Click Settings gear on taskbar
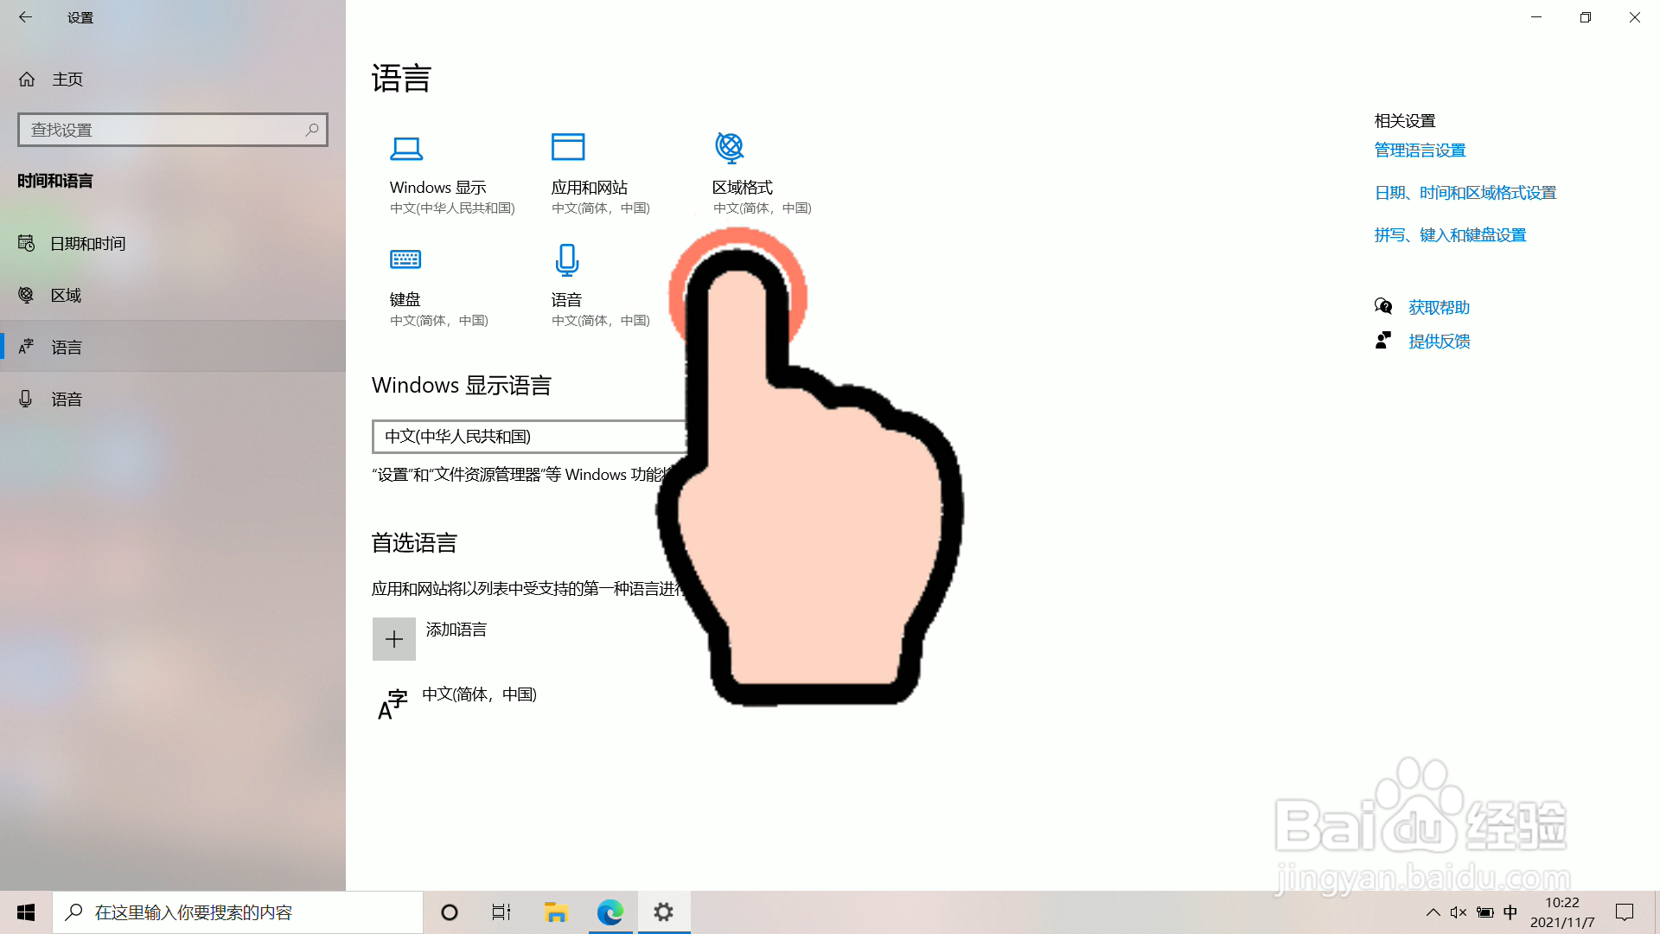 [664, 912]
